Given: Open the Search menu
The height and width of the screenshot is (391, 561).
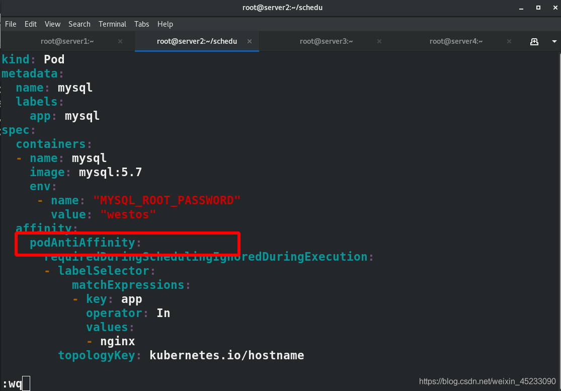Looking at the screenshot, I should [79, 24].
